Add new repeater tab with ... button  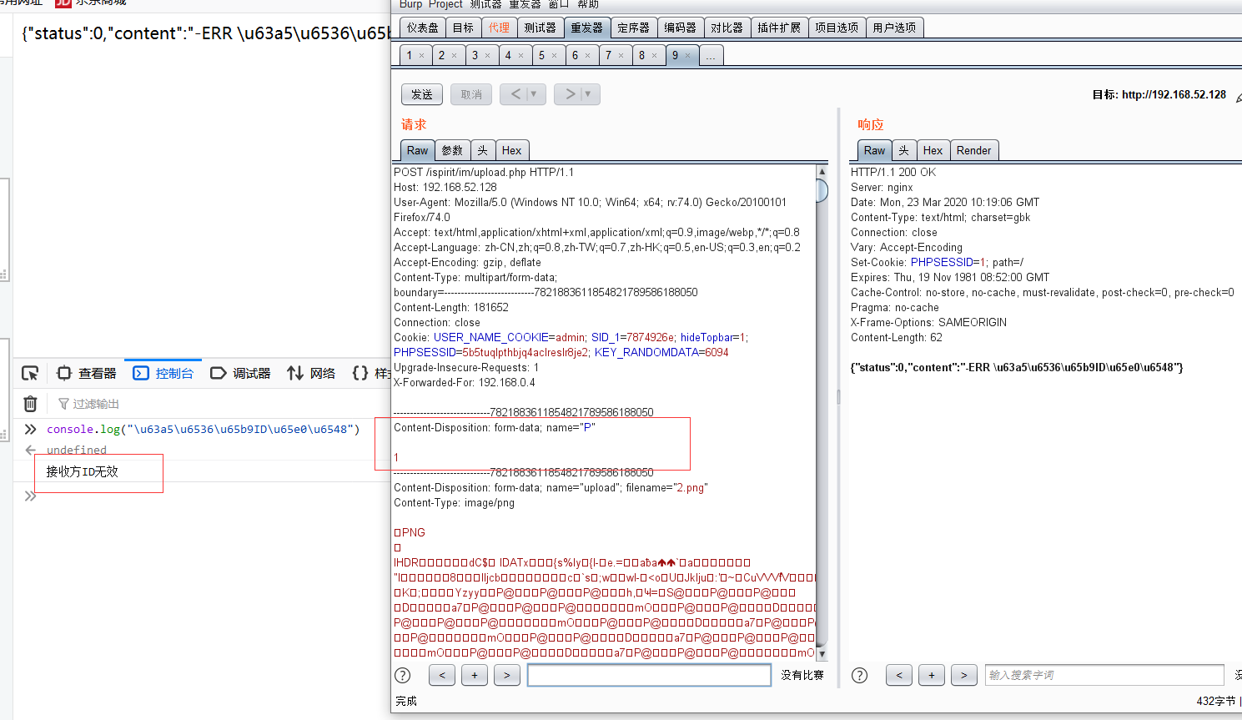[x=711, y=55]
